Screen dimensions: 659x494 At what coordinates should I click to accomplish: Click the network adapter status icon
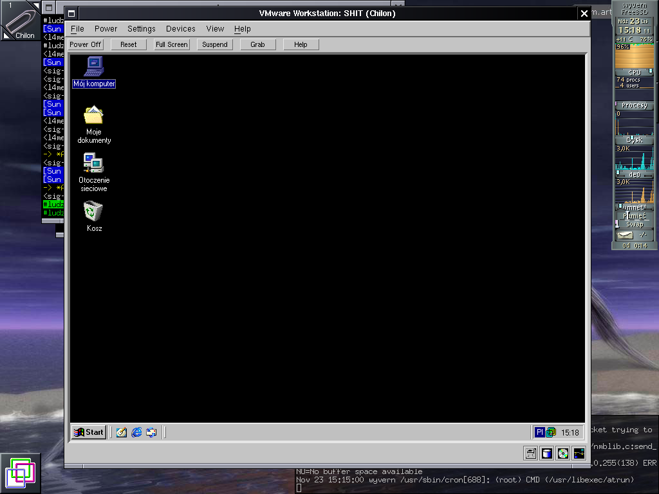(x=579, y=453)
